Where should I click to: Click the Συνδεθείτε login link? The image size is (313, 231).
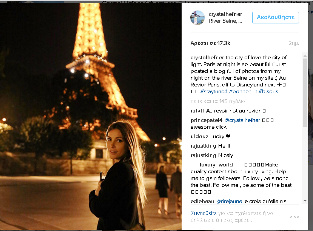[x=204, y=213]
